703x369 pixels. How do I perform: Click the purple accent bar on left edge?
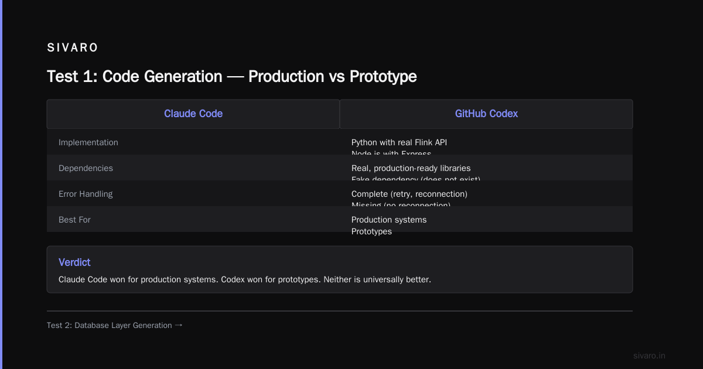point(1,184)
